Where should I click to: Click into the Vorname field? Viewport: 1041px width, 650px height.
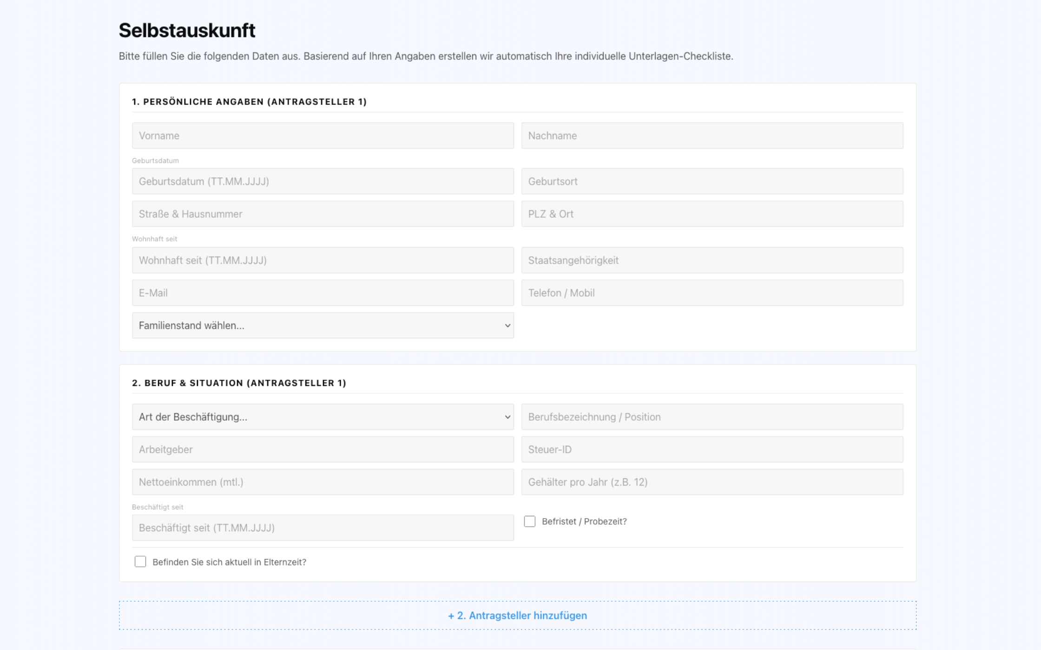(323, 135)
